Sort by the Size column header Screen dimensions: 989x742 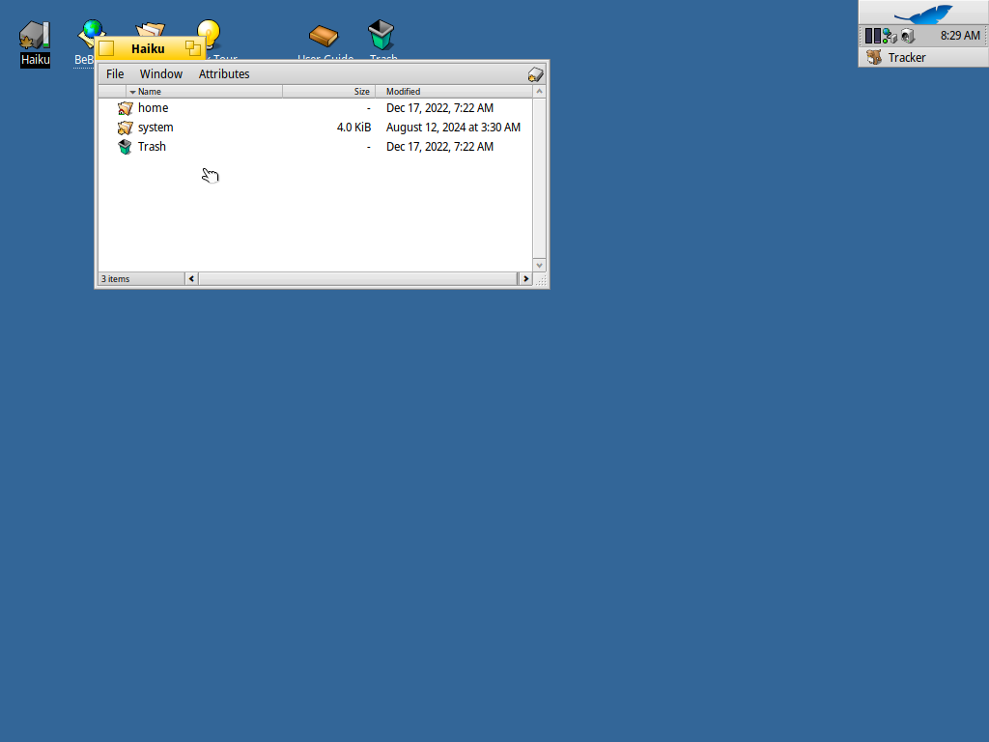[328, 92]
